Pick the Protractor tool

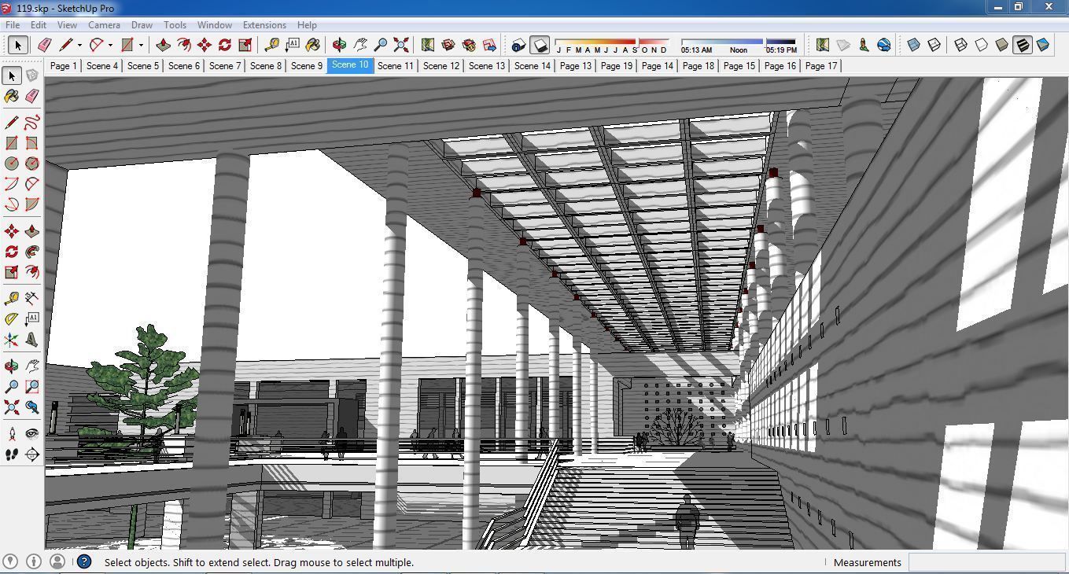click(11, 319)
